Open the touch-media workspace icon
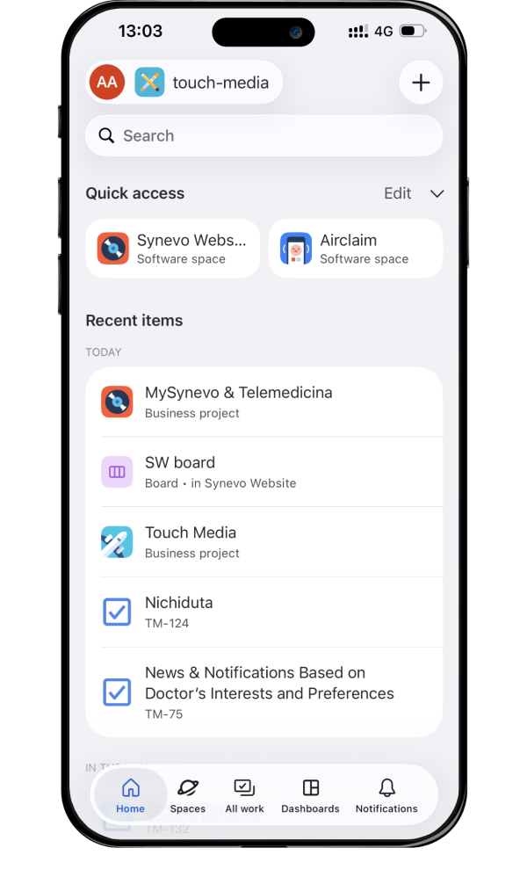The height and width of the screenshot is (884, 527). 149,83
